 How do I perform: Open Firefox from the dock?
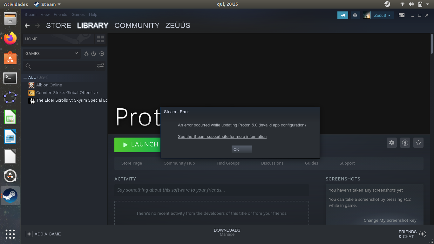pyautogui.click(x=10, y=38)
